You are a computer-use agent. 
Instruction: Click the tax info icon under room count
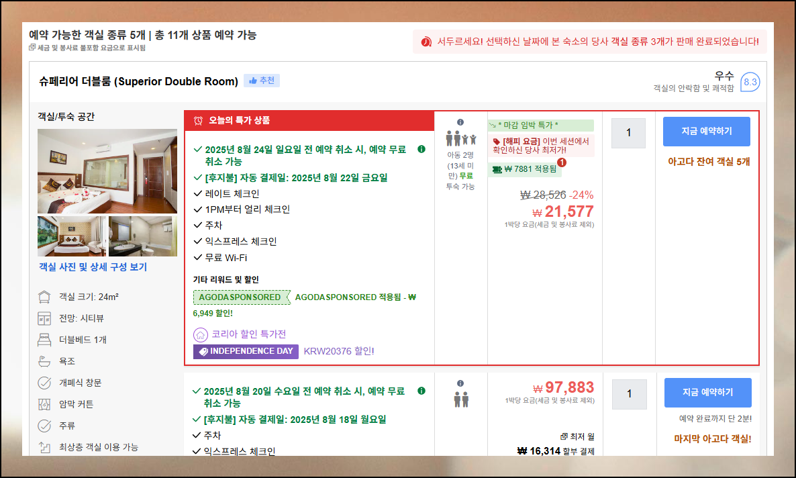(32, 47)
